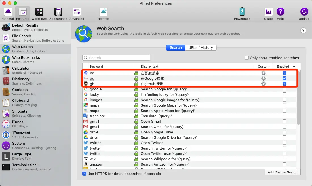Image resolution: width=312 pixels, height=186 pixels.
Task: Select System in the sidebar
Action: coord(35,145)
